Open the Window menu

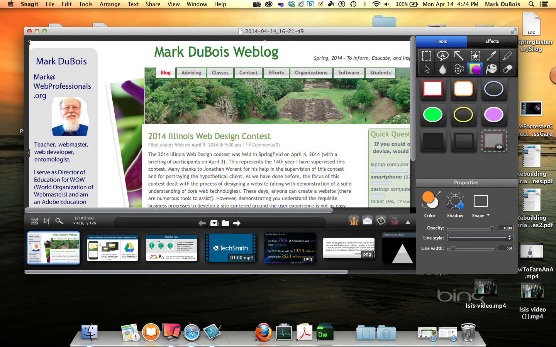[197, 4]
